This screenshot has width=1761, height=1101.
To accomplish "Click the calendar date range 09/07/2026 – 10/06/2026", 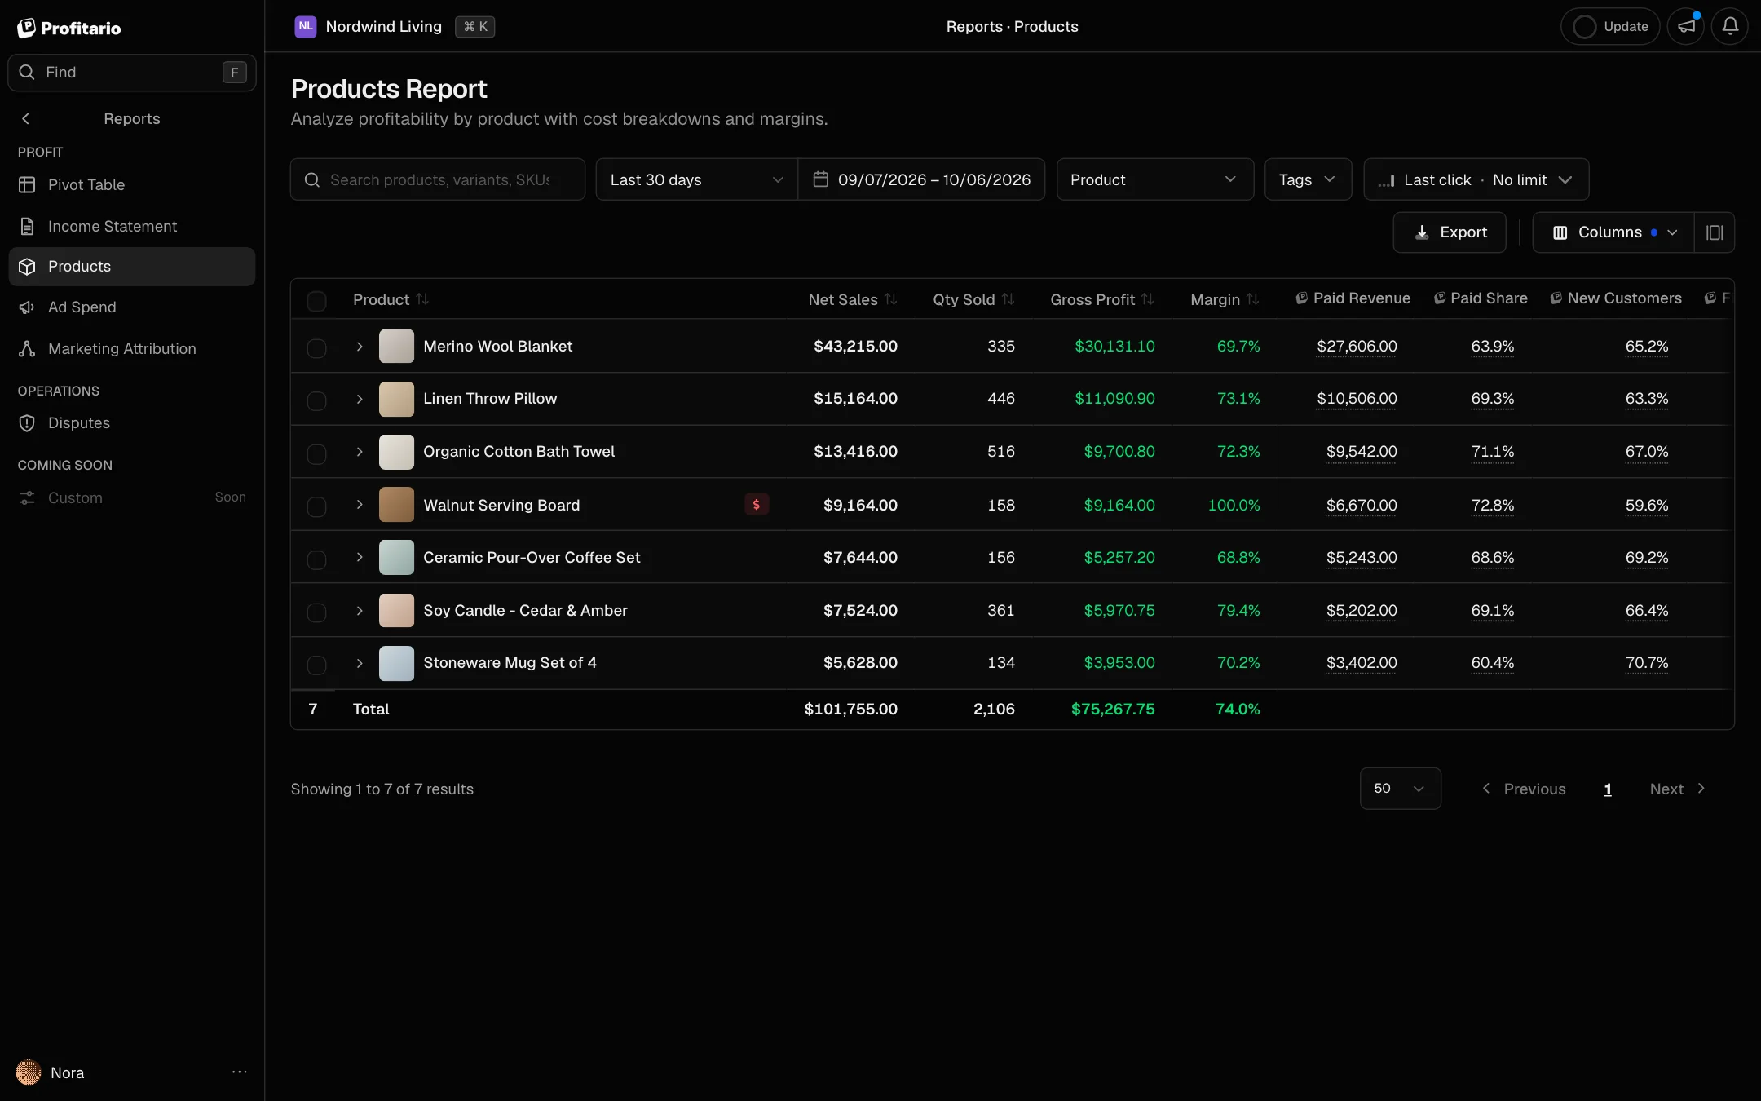I will pos(922,179).
